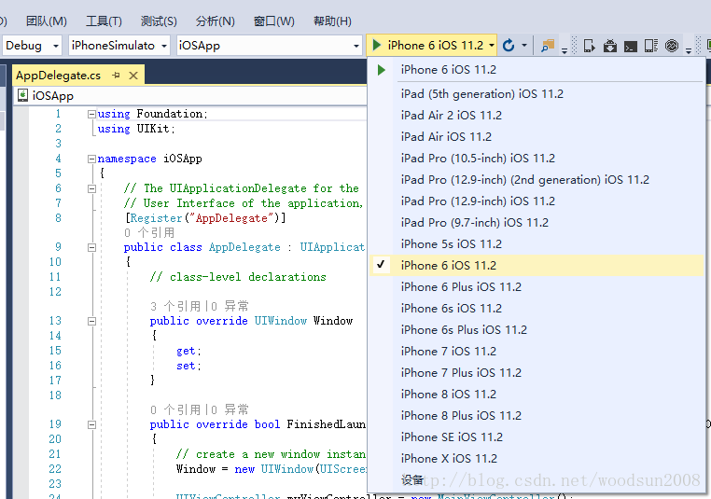Open the 工具(T) menu
Screen dimensions: 711x499
[104, 21]
